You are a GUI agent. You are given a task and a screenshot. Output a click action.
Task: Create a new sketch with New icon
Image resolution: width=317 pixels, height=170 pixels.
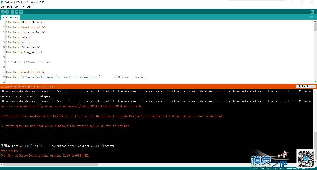(x=12, y=12)
